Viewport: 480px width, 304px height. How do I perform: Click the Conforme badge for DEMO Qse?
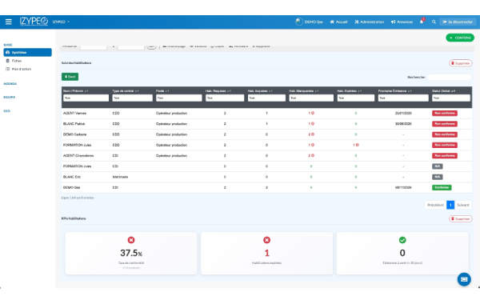pyautogui.click(x=442, y=187)
